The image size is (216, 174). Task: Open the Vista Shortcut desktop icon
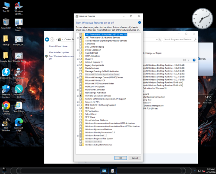point(19,25)
